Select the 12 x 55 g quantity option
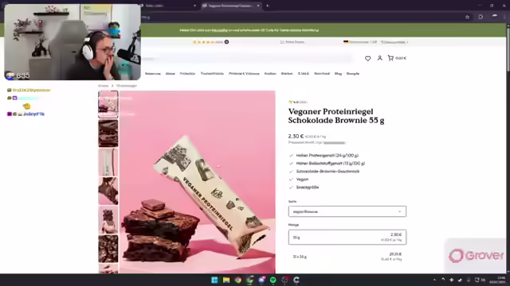Viewport: 510px width, 286px height. (x=347, y=257)
